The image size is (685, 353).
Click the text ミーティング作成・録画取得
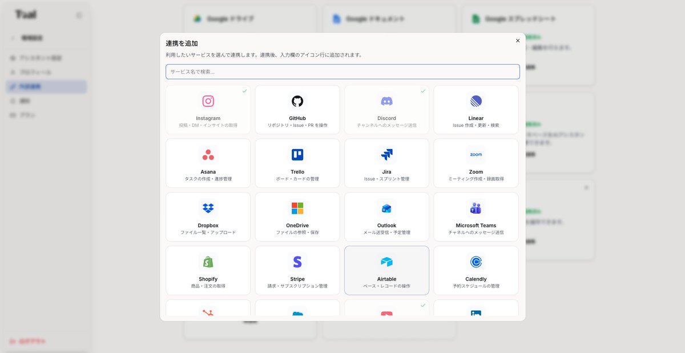476,179
